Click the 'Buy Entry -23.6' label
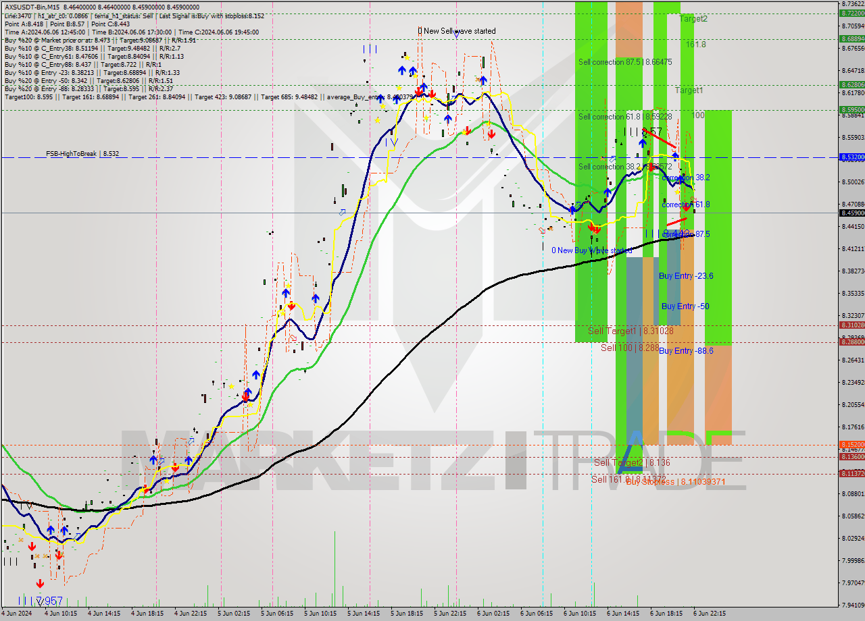Screen dimensions: 865x621 [x=686, y=276]
